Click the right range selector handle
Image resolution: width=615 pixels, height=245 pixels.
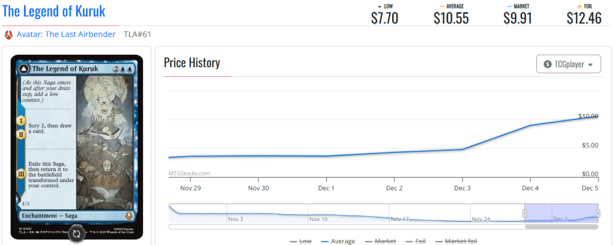click(598, 213)
